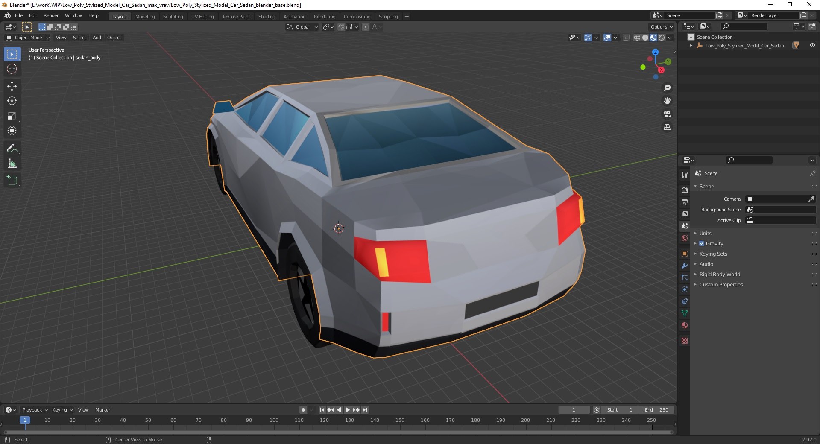
Task: Switch to Solid viewport shading
Action: pyautogui.click(x=645, y=38)
